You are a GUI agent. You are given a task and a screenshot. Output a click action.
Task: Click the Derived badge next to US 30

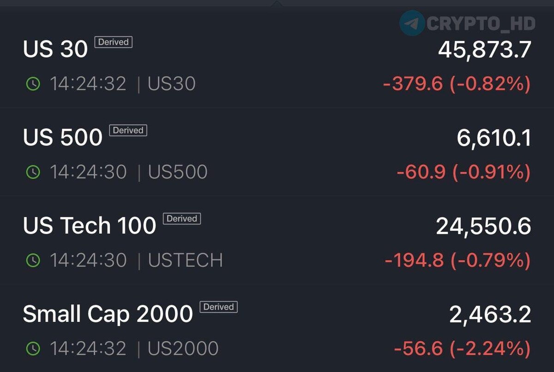[114, 42]
